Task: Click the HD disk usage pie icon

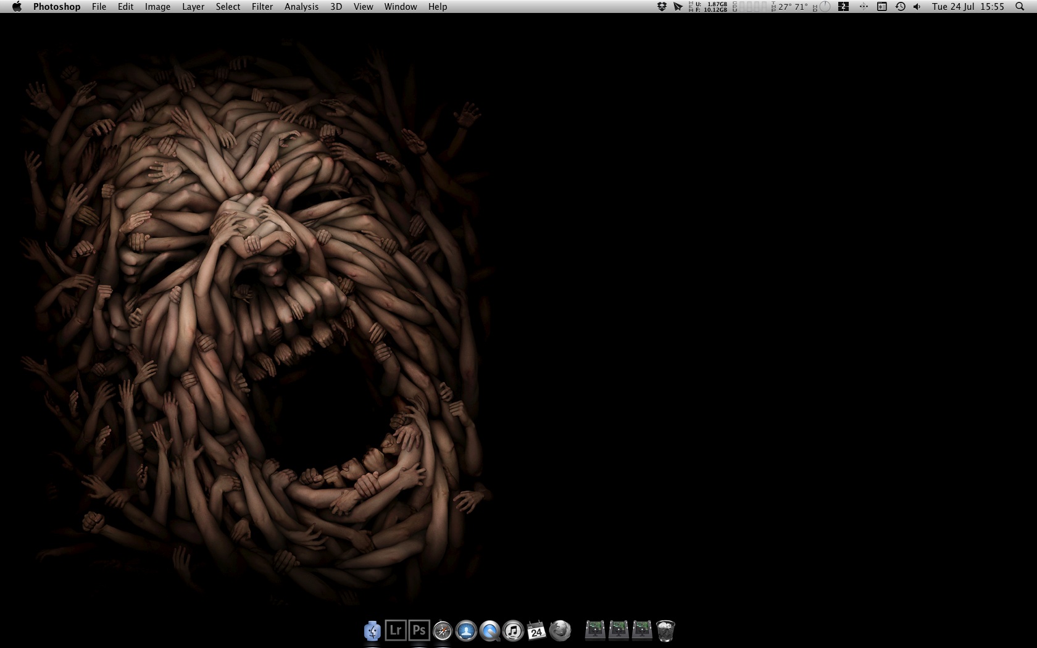Action: (822, 7)
